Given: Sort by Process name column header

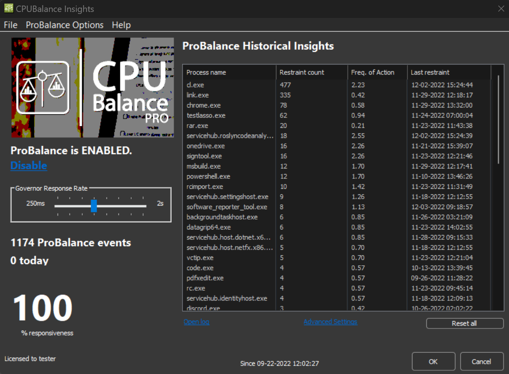Looking at the screenshot, I should (229, 72).
